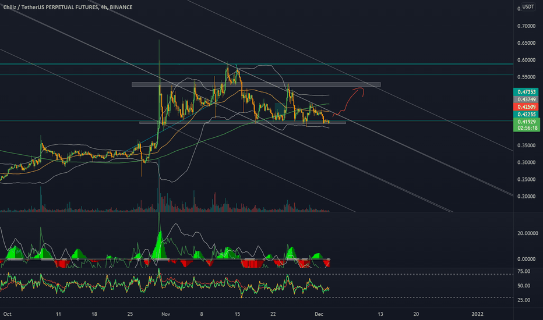The height and width of the screenshot is (320, 543).
Task: Click the 2022 label on the time axis
Action: coord(477,314)
